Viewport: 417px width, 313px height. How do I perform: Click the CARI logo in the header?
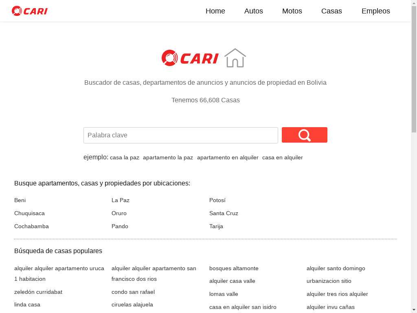29,11
